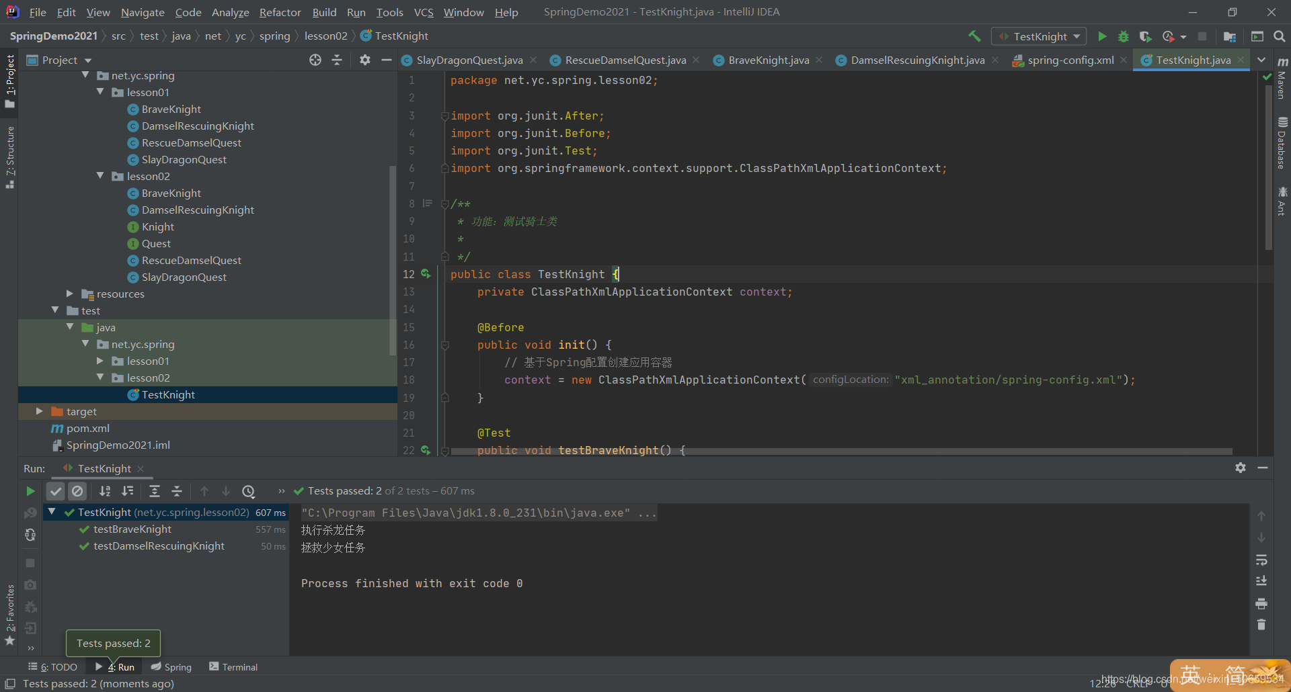
Task: Show hidden editor tabs dropdown
Action: (1261, 60)
